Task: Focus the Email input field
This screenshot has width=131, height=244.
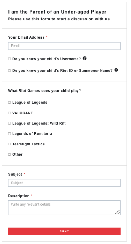Action: [x=64, y=46]
